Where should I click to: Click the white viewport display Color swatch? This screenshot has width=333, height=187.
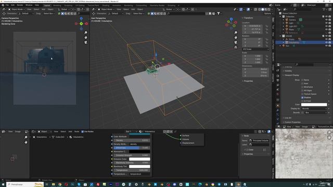(x=314, y=104)
